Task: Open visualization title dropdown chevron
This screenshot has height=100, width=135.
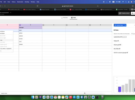Action: tap(11, 12)
